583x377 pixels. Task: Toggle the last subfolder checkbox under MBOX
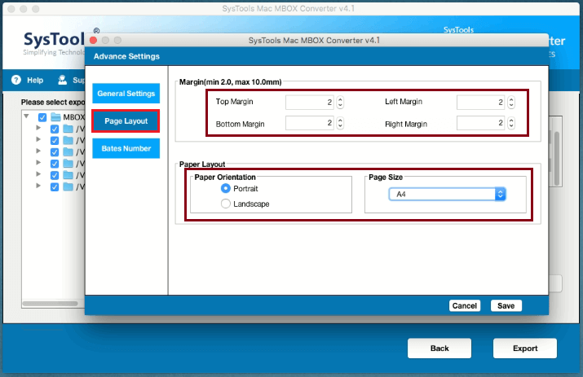55,186
